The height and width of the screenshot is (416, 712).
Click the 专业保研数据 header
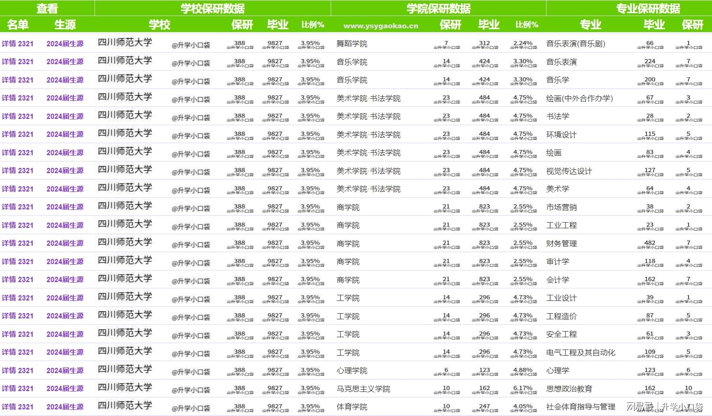(648, 8)
